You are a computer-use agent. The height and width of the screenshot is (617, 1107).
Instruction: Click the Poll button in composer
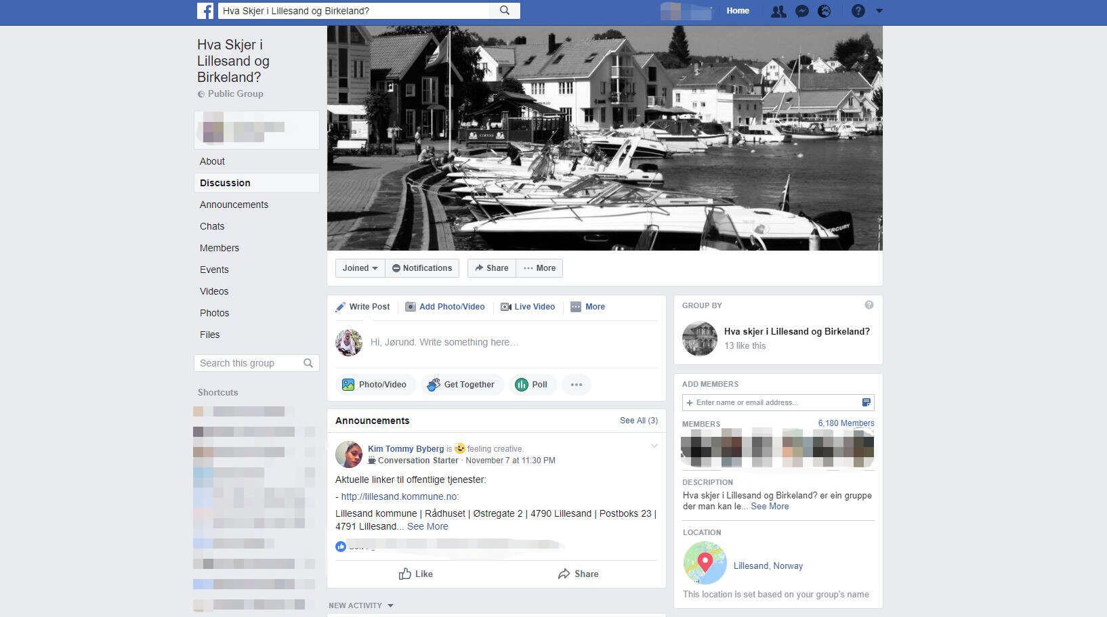(531, 385)
